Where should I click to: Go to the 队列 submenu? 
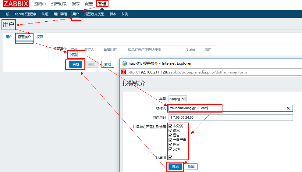click(x=125, y=14)
